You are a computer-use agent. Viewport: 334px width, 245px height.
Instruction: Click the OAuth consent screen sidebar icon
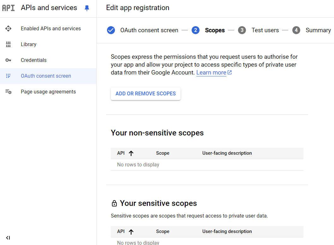tap(8, 76)
